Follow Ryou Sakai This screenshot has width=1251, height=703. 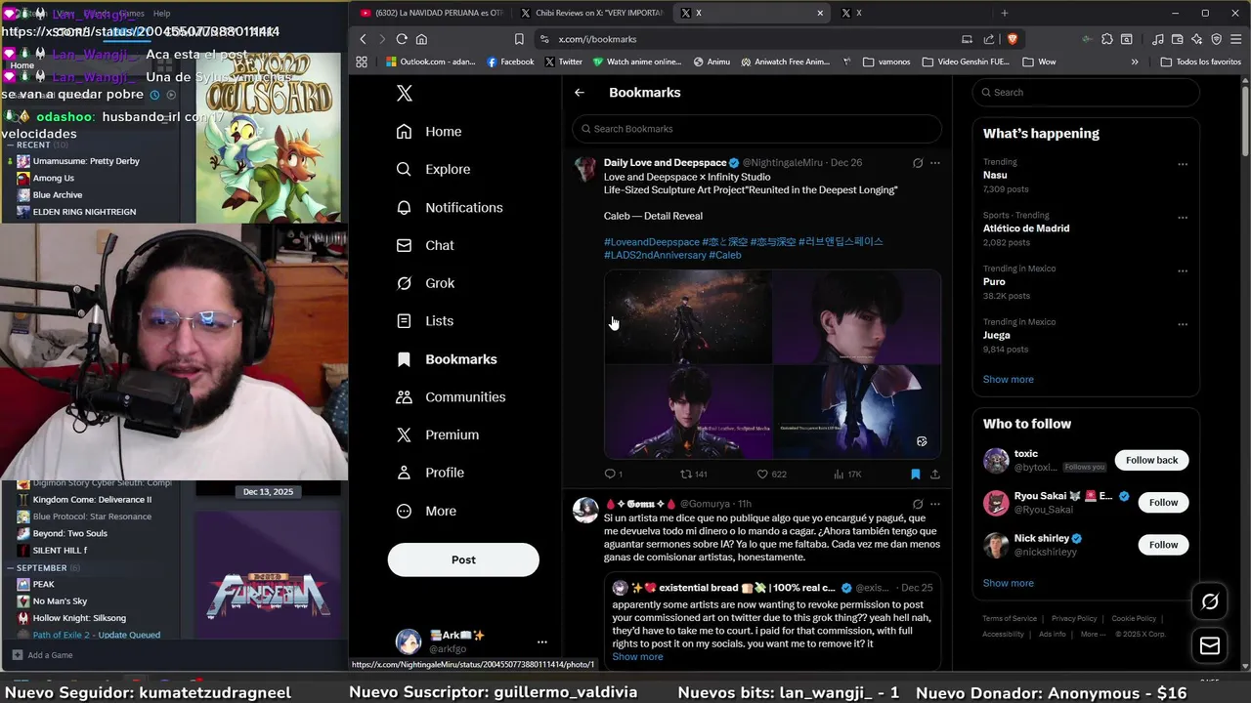coord(1163,503)
